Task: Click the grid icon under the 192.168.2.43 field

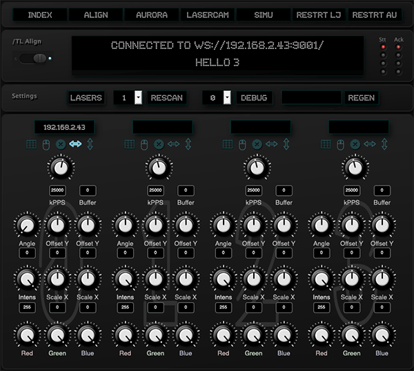Action: (x=31, y=144)
